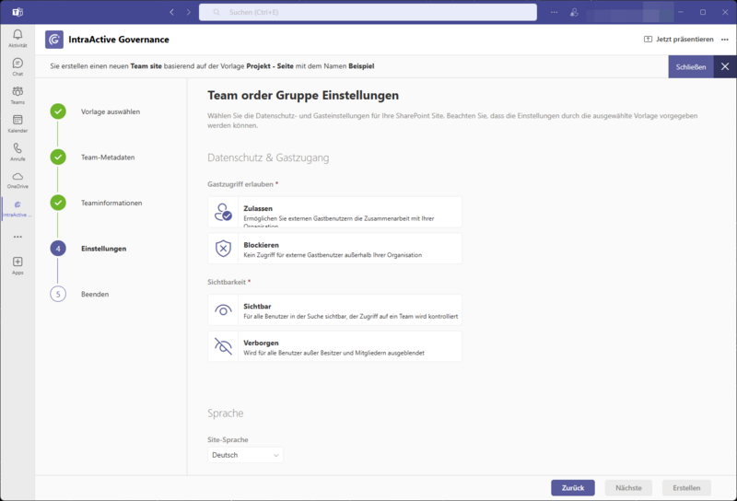Image resolution: width=737 pixels, height=501 pixels.
Task: Click in the Suchen search field
Action: point(368,12)
